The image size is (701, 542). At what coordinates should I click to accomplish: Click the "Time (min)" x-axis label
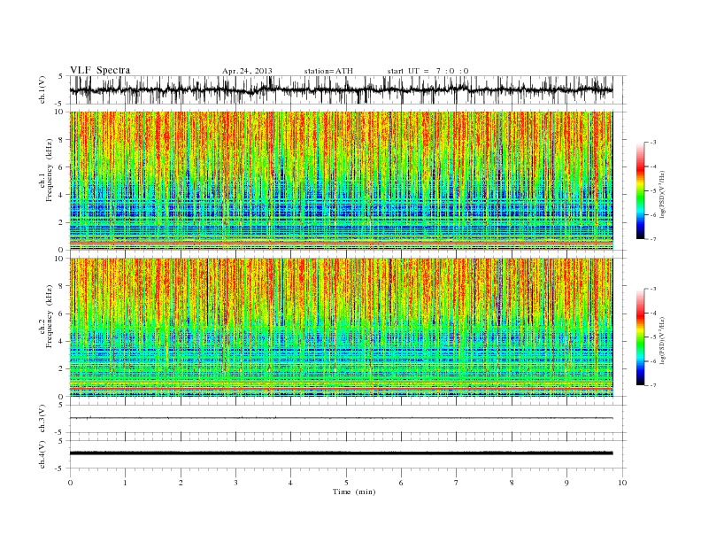[354, 492]
